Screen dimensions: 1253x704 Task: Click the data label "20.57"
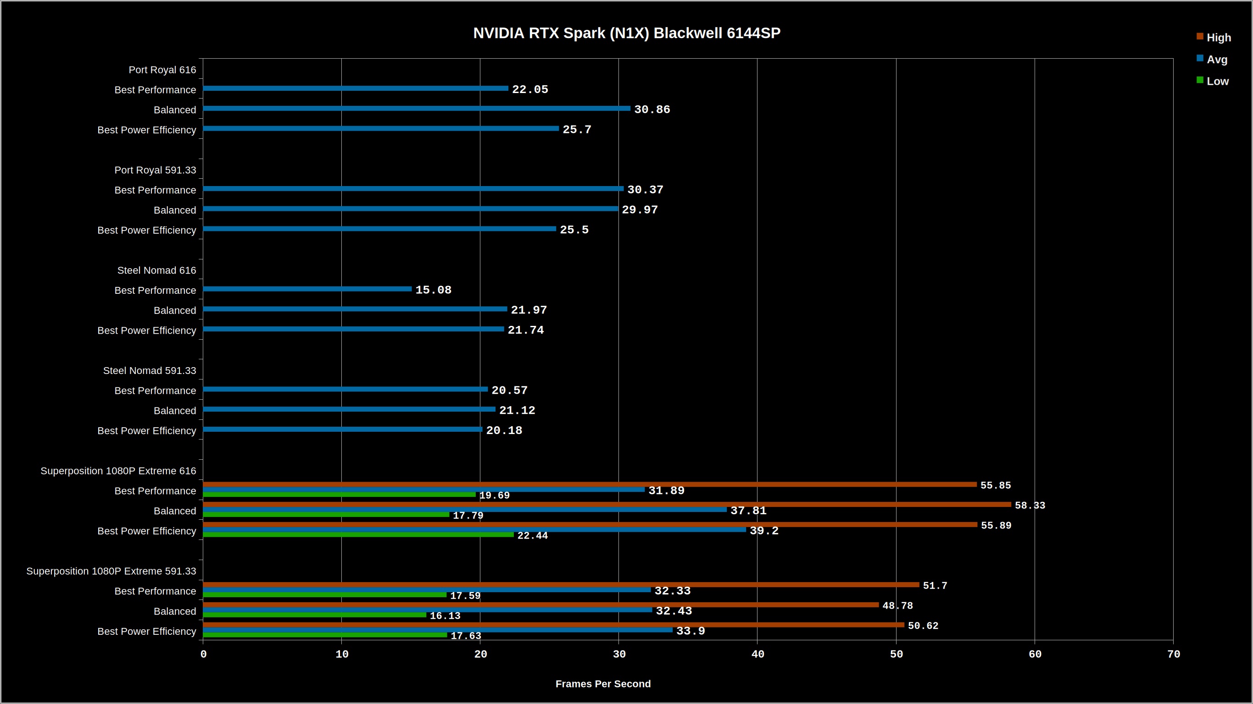tap(509, 390)
